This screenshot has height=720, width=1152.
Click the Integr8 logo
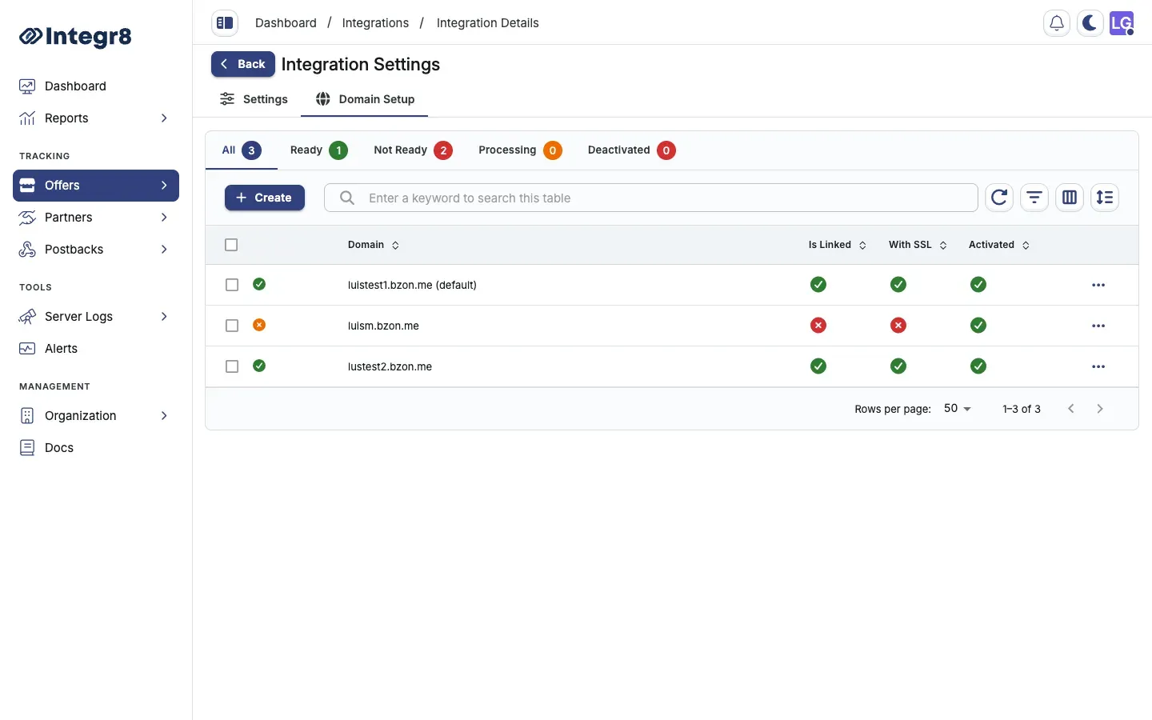75,36
